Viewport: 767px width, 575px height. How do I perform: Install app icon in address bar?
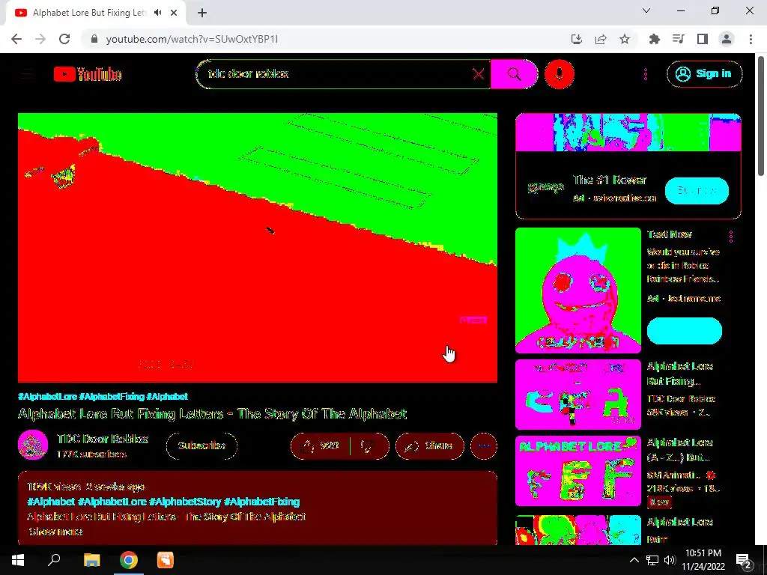[x=577, y=39]
